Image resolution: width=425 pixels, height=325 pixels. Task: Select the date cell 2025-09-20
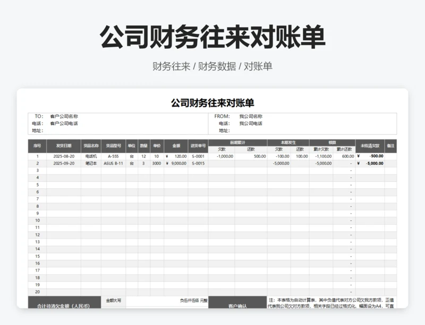point(64,163)
